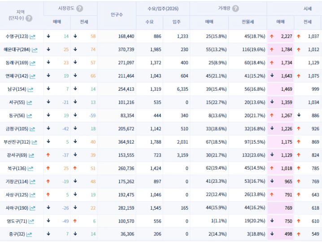Image resolution: width=322 pixels, height=242 pixels.
Task: Click the trend chart icon beside 동래구(169)
Action: point(32,63)
